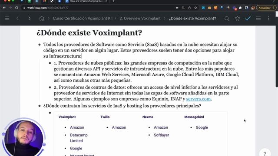Go to WorkFlowy home icon
Screen dimensions: 278x156
(x=42, y=18)
